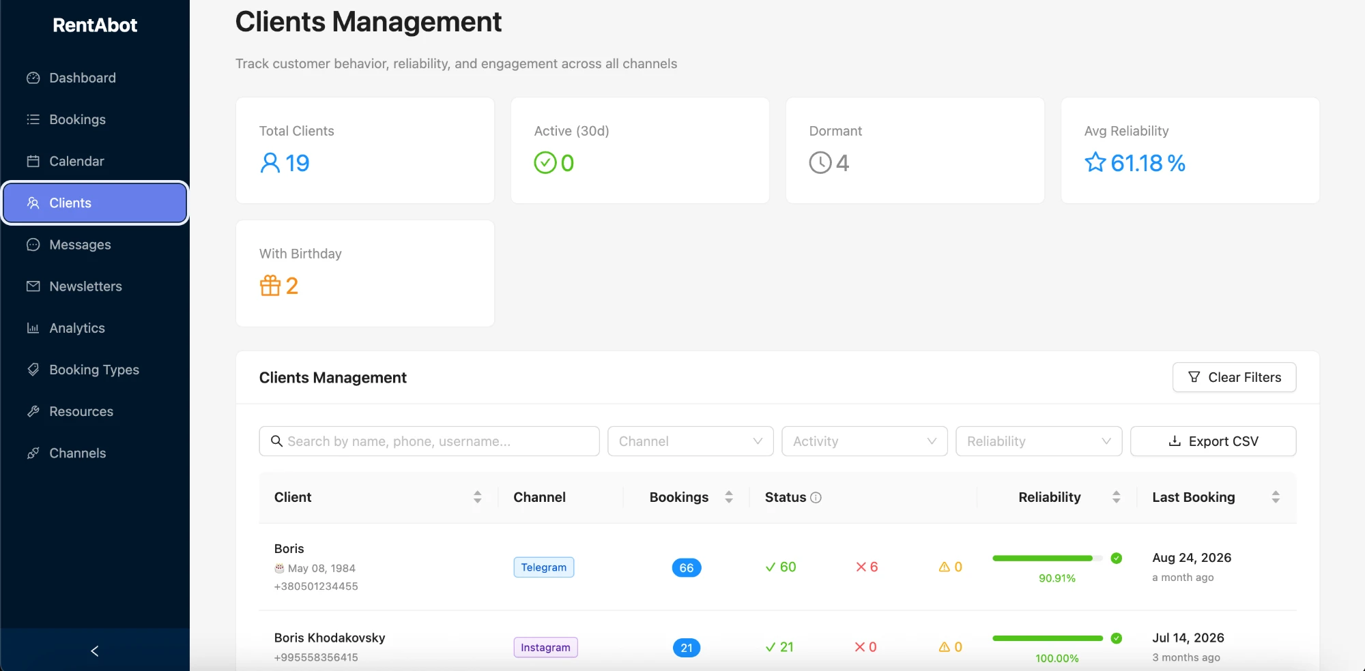Click the green verified icon in Boris's reliability

point(1117,558)
